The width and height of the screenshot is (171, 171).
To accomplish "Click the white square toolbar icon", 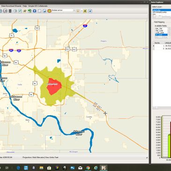I will point(39,11).
